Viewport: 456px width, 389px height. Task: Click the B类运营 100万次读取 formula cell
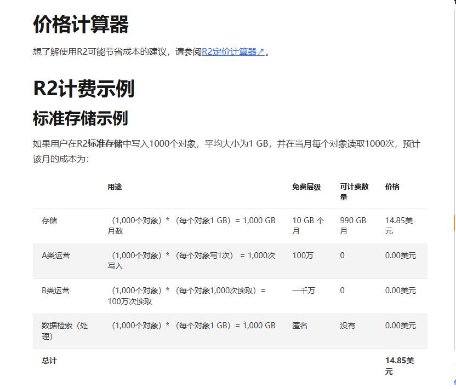[x=187, y=296]
